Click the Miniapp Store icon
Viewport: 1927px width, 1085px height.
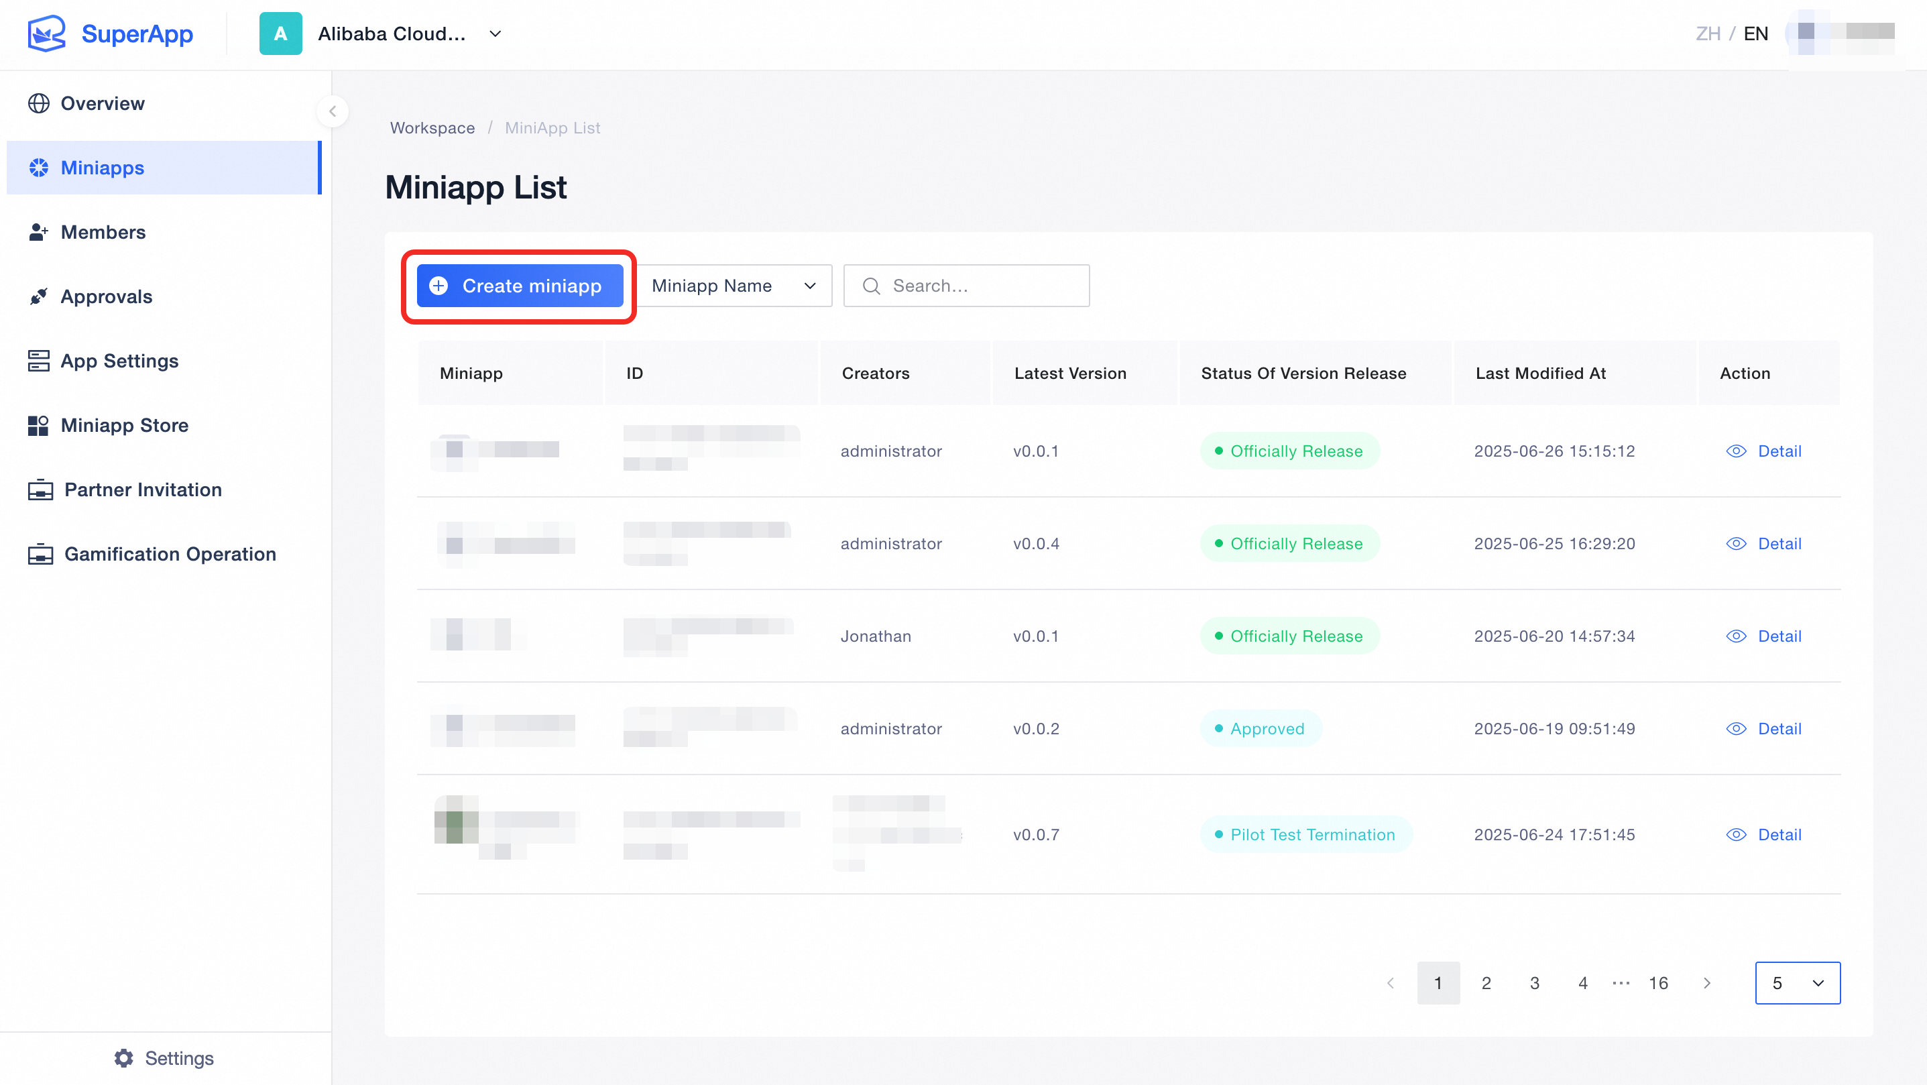(x=39, y=425)
